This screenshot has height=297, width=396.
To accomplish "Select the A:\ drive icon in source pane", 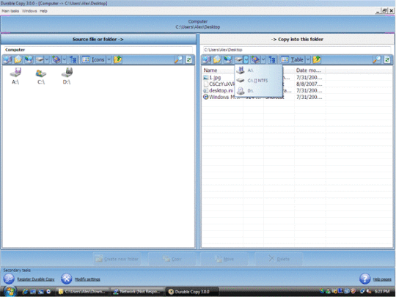I will pyautogui.click(x=15, y=76).
